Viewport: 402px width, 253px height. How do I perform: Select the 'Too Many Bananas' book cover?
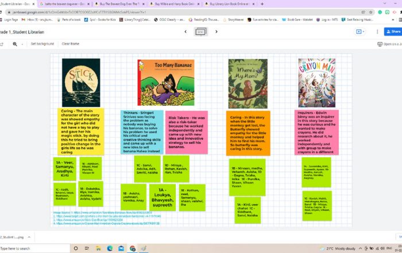pos(166,83)
